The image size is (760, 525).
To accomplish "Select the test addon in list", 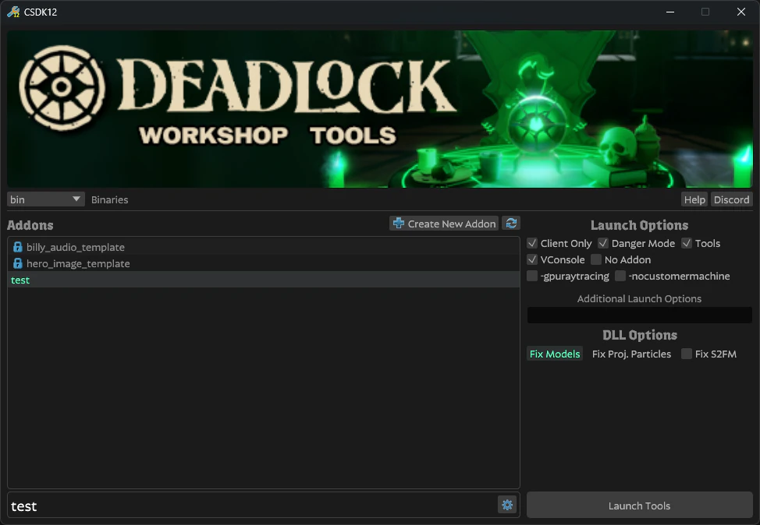I will [x=20, y=280].
